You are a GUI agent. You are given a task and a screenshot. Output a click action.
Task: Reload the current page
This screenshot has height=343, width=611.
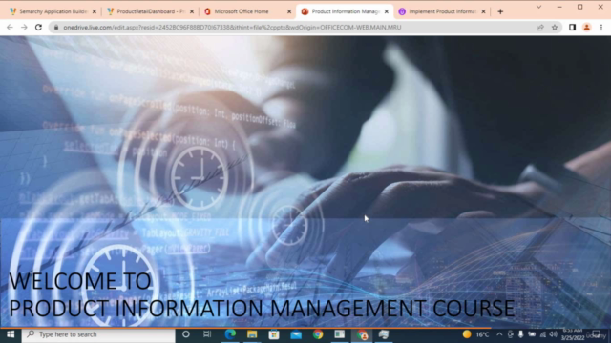[x=38, y=28]
